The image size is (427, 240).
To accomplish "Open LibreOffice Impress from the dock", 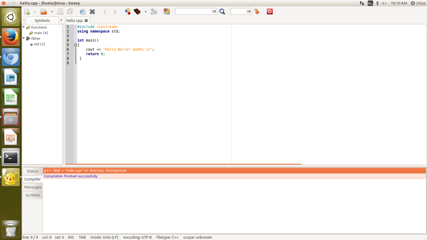I will pyautogui.click(x=11, y=137).
